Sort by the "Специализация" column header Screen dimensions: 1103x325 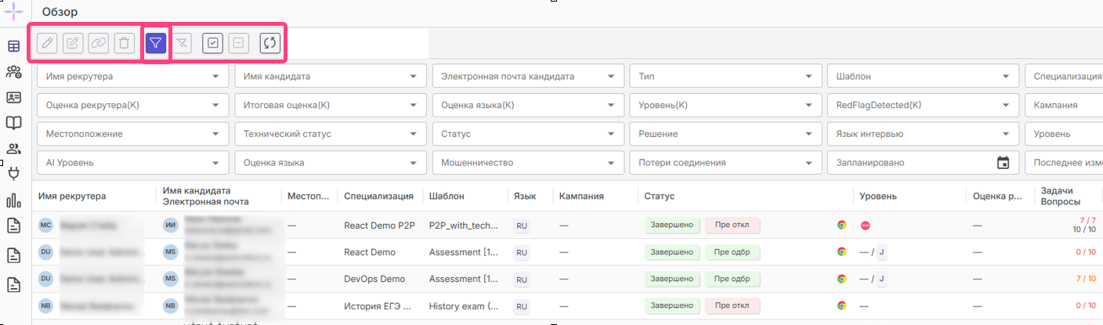tap(378, 197)
